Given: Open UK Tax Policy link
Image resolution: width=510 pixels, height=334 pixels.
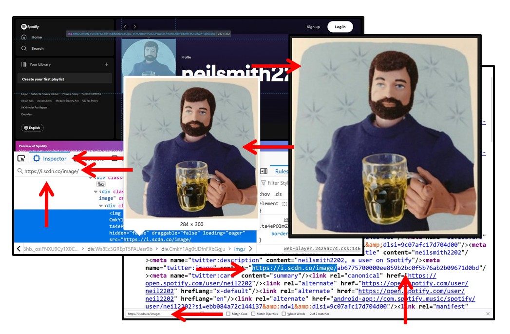Looking at the screenshot, I should pyautogui.click(x=90, y=100).
